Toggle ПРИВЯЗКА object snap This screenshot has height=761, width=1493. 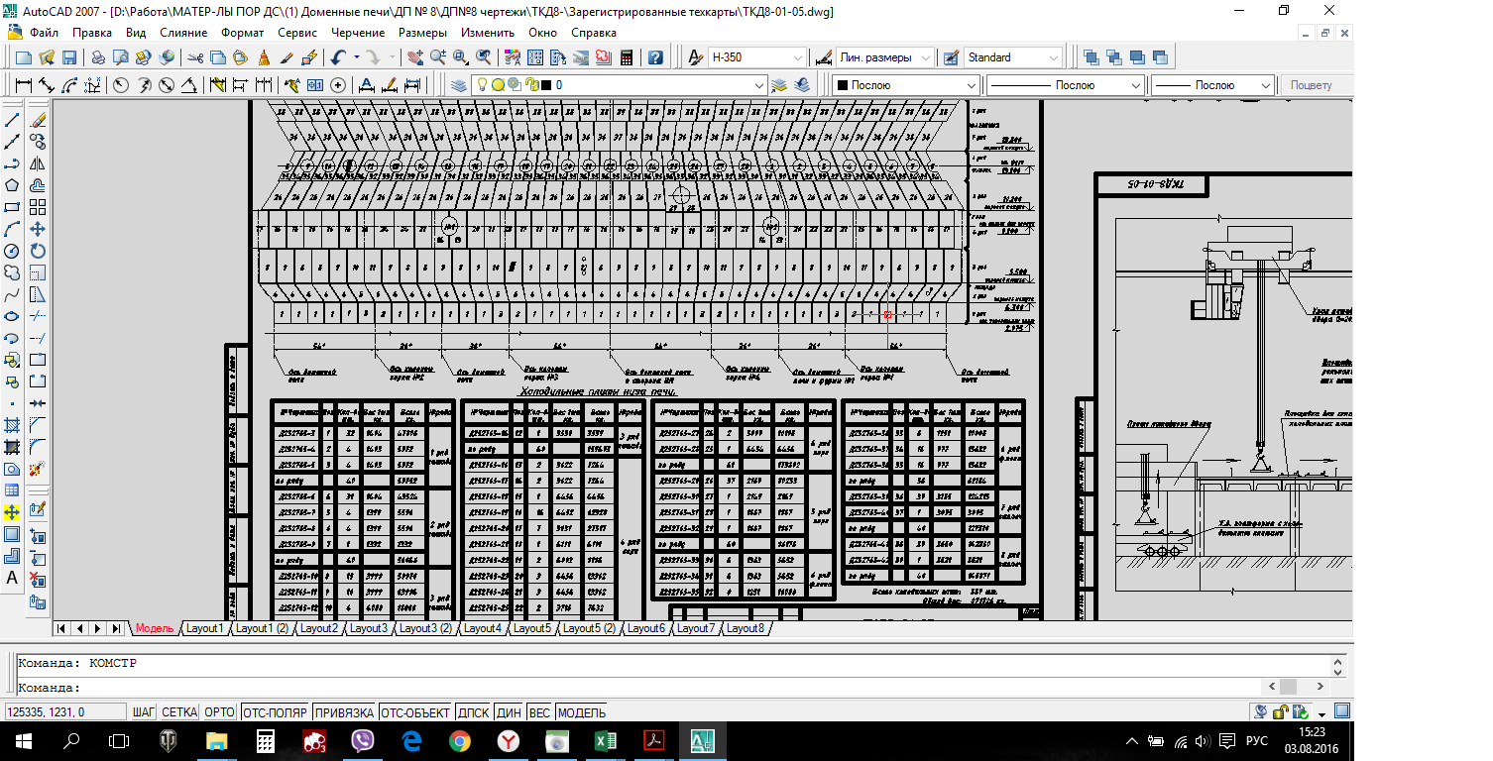click(x=344, y=712)
